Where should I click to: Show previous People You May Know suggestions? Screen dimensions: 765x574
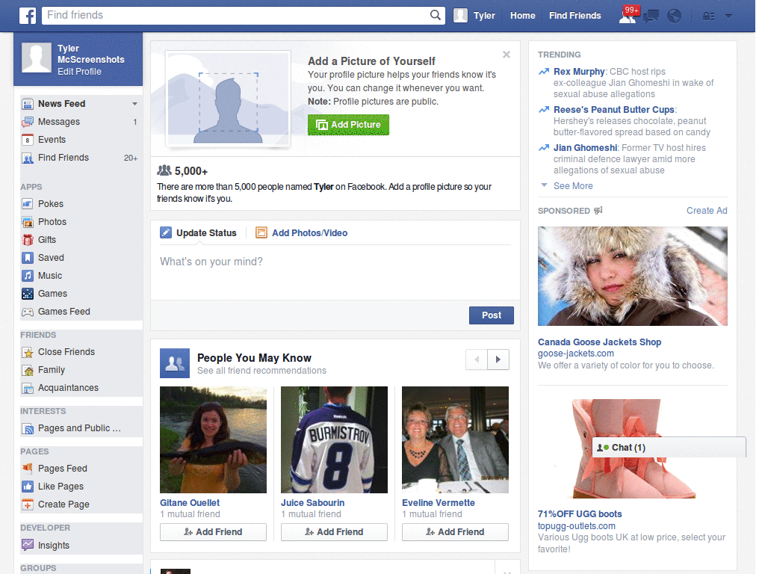[477, 359]
